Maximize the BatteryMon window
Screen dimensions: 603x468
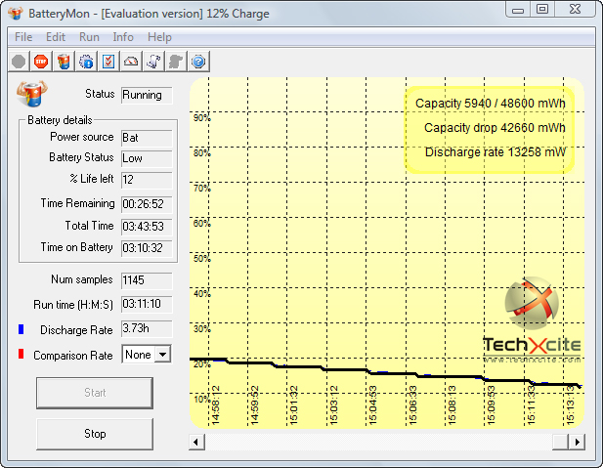[x=542, y=9]
